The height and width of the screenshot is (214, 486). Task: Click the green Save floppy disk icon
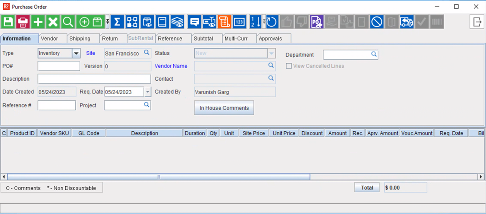coord(8,22)
